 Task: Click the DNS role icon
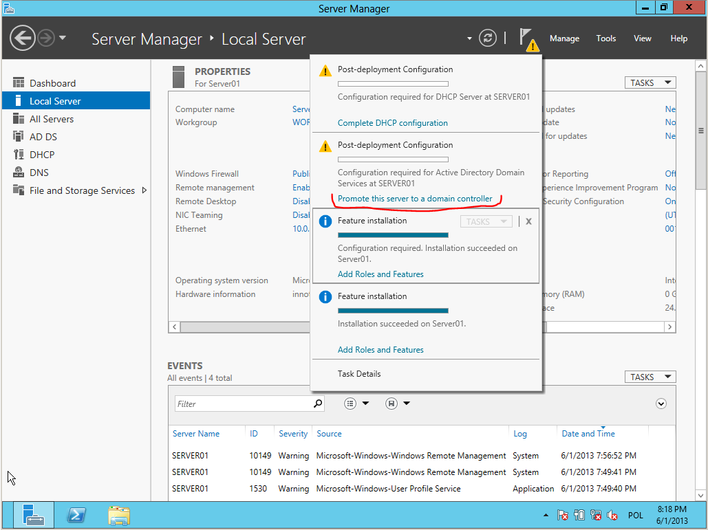point(19,173)
